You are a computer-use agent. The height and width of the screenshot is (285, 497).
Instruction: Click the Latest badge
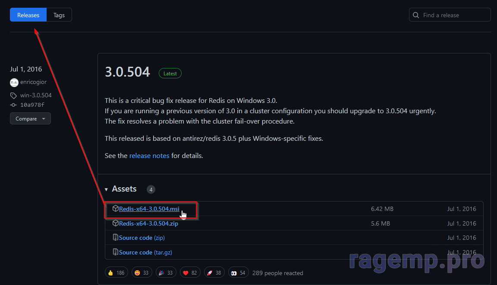pyautogui.click(x=170, y=73)
